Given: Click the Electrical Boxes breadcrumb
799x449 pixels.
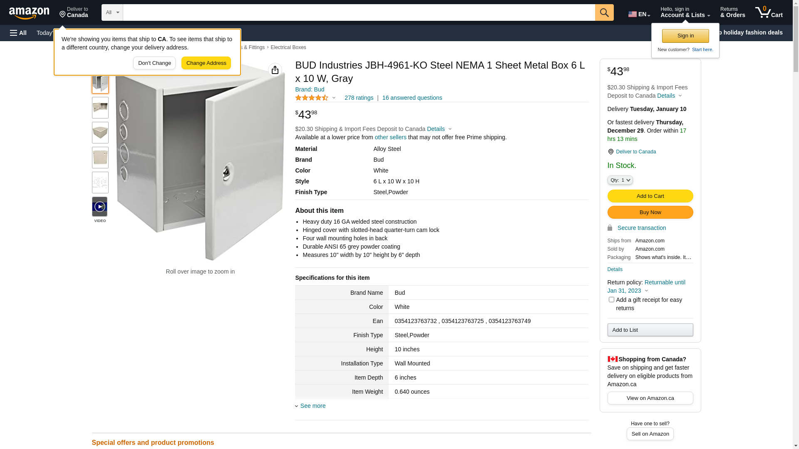Looking at the screenshot, I should tap(288, 47).
